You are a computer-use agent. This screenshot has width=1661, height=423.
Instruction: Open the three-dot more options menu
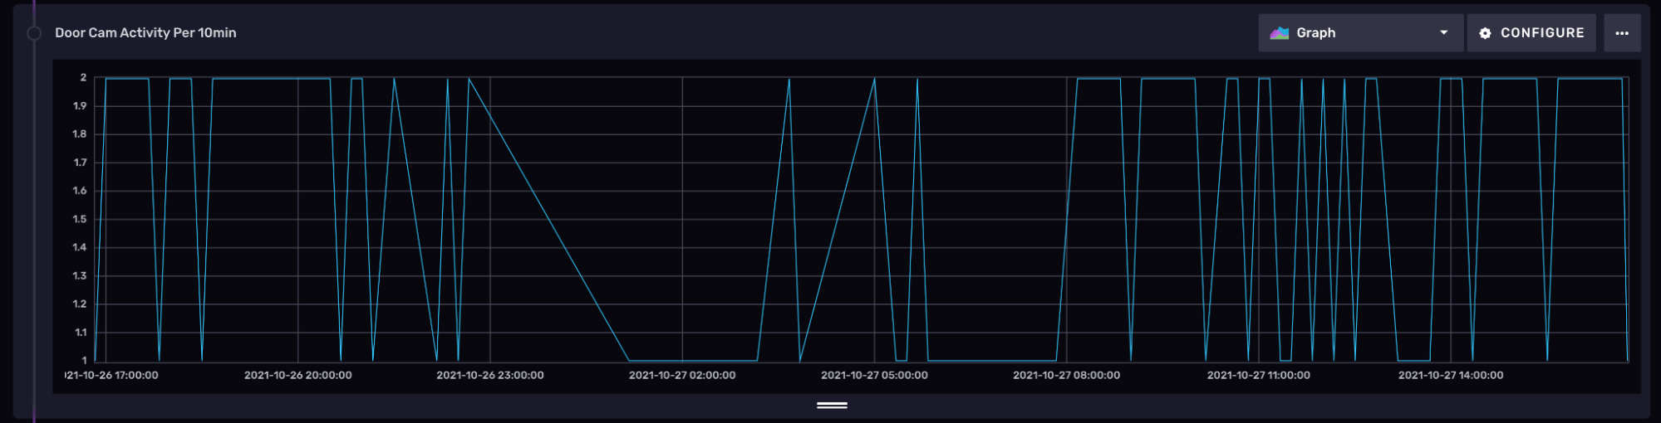[1621, 33]
